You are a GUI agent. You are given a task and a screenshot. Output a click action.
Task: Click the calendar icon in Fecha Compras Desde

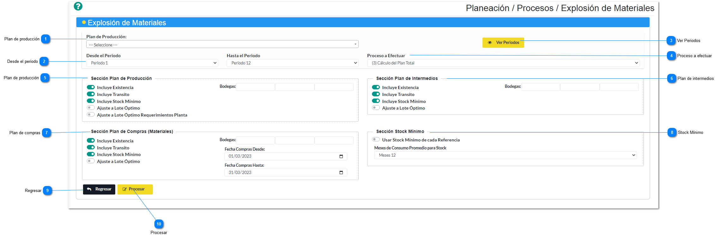tap(341, 156)
